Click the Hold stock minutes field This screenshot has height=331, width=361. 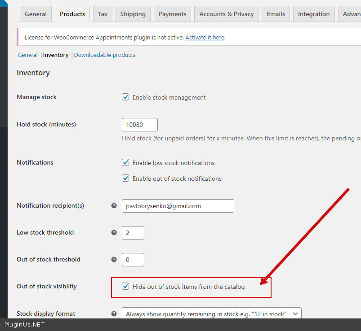(x=139, y=125)
